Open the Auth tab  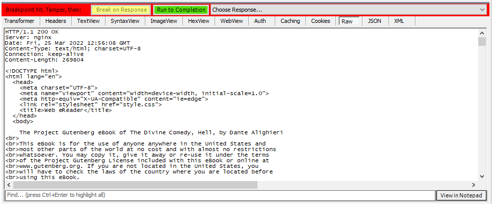pyautogui.click(x=260, y=21)
